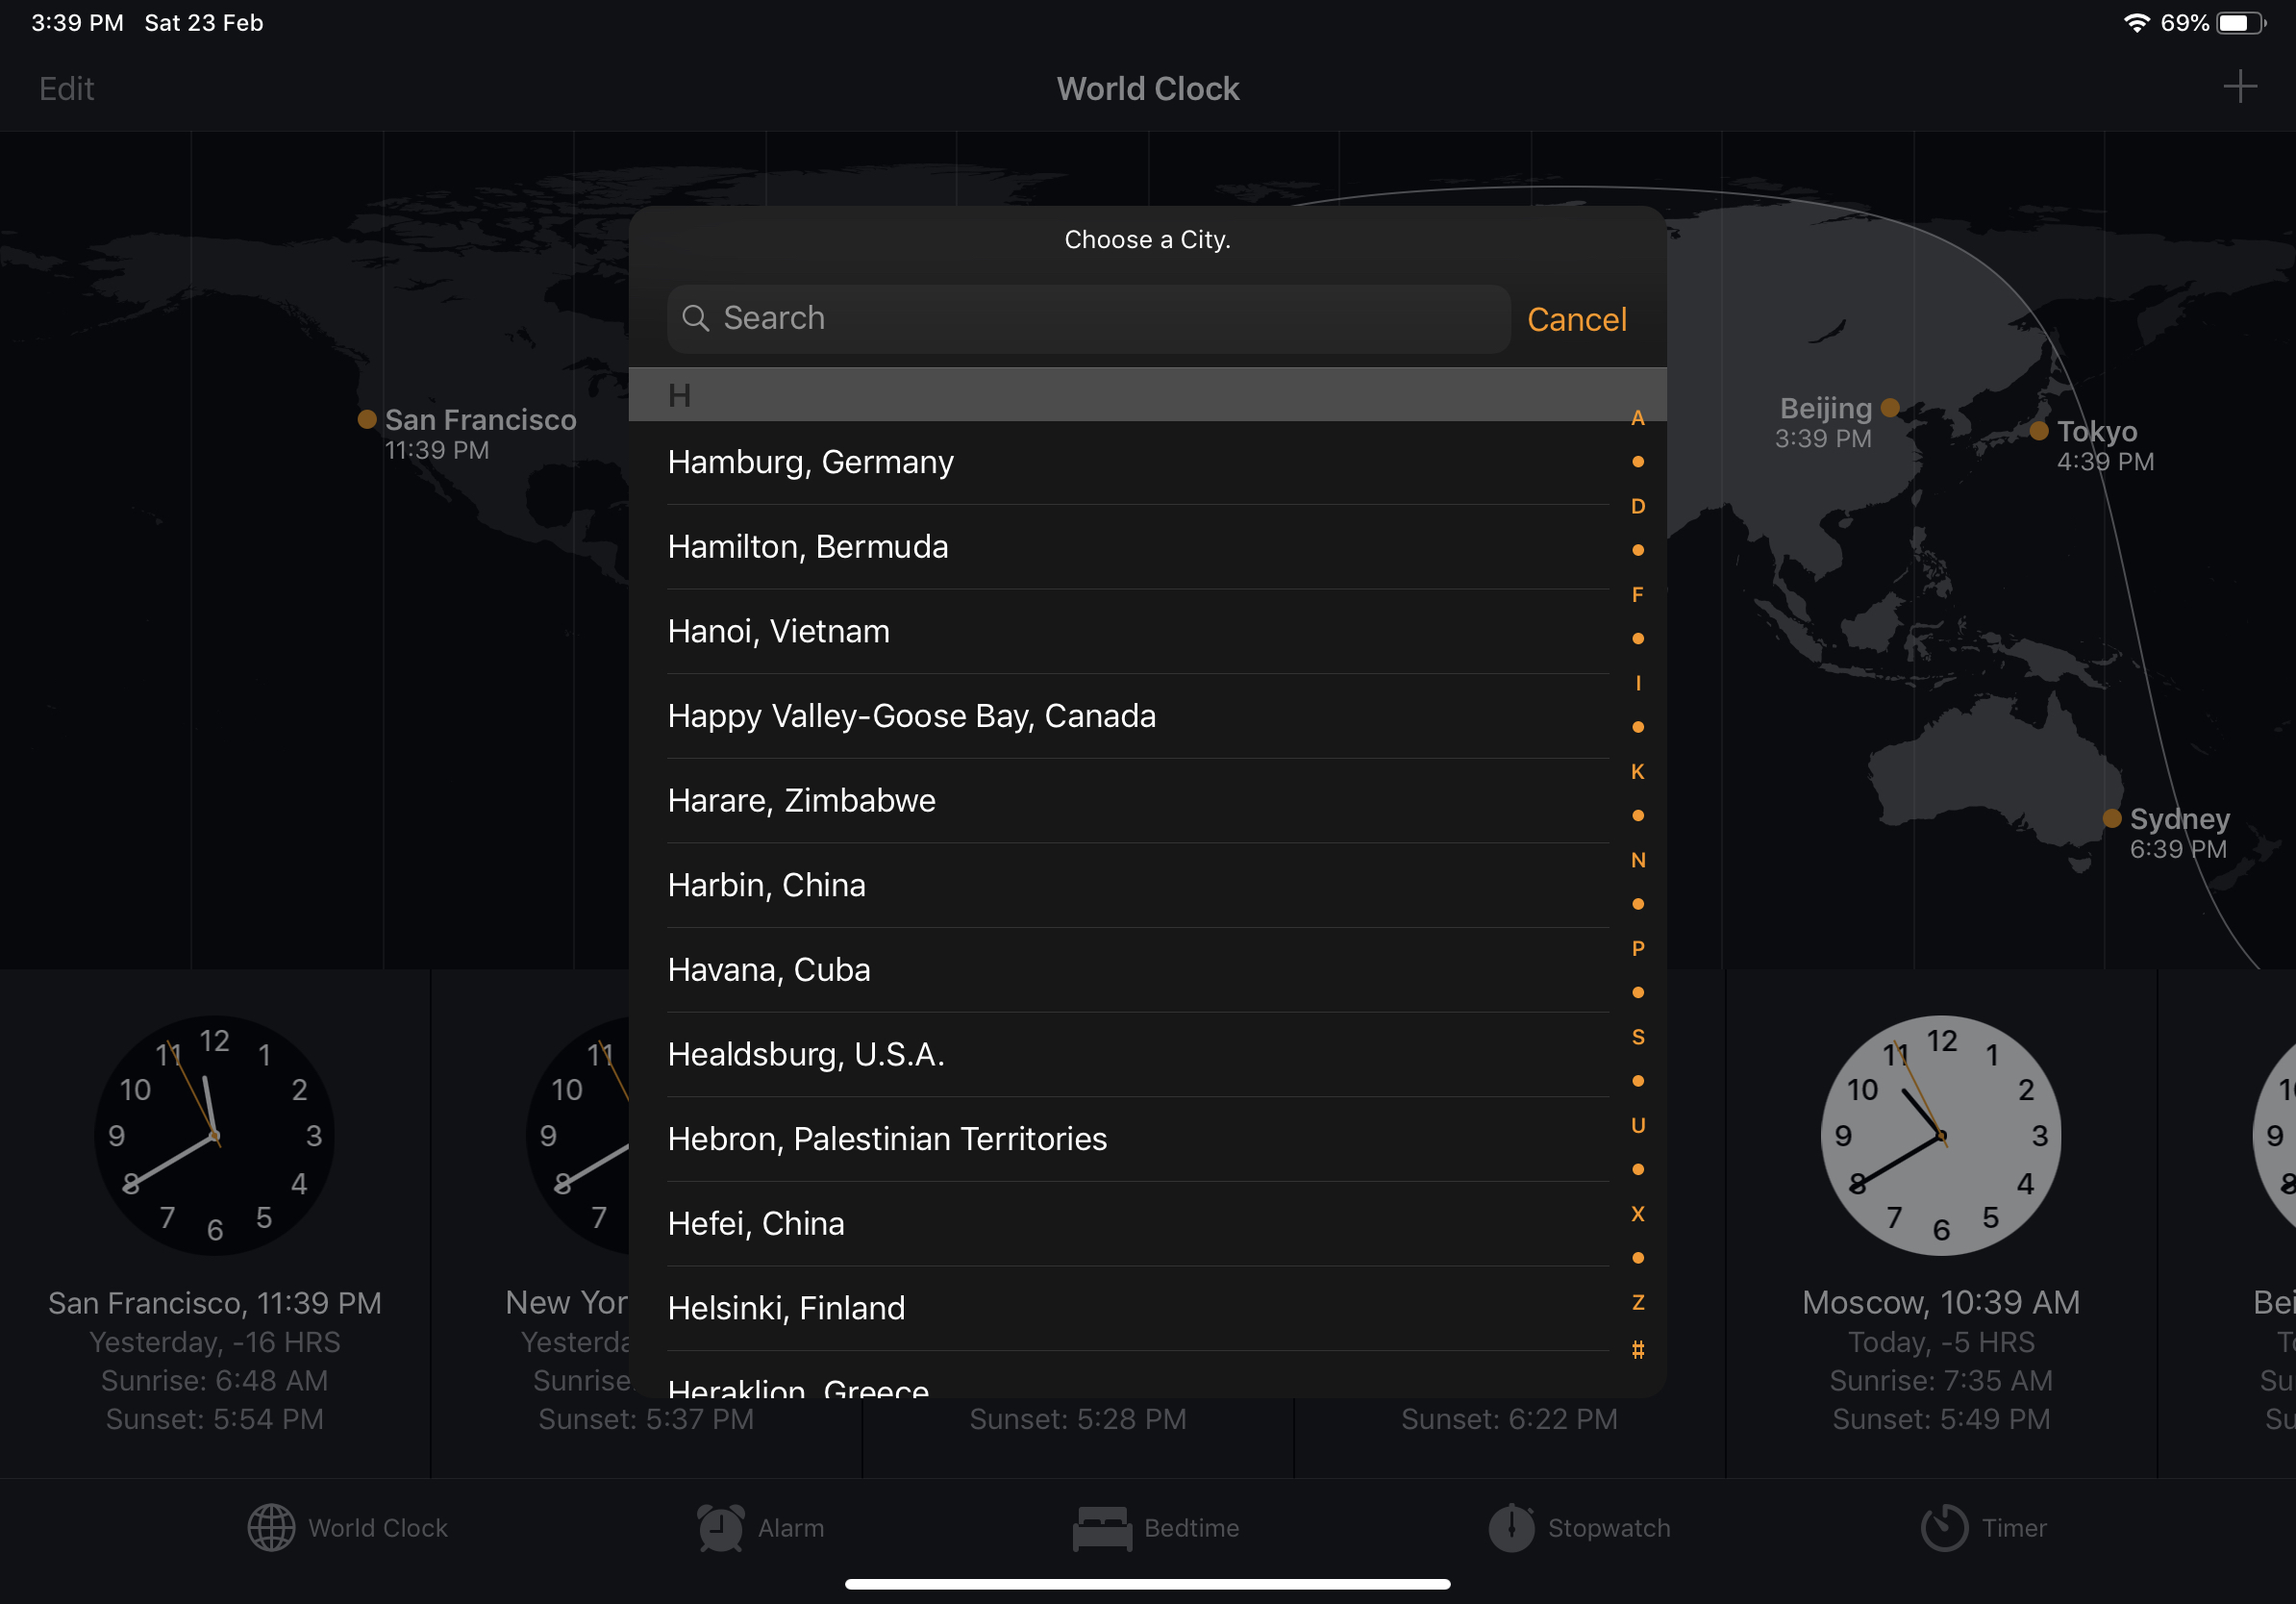Screen dimensions: 2296x1604
Task: Tap the Edit button
Action: (x=66, y=88)
